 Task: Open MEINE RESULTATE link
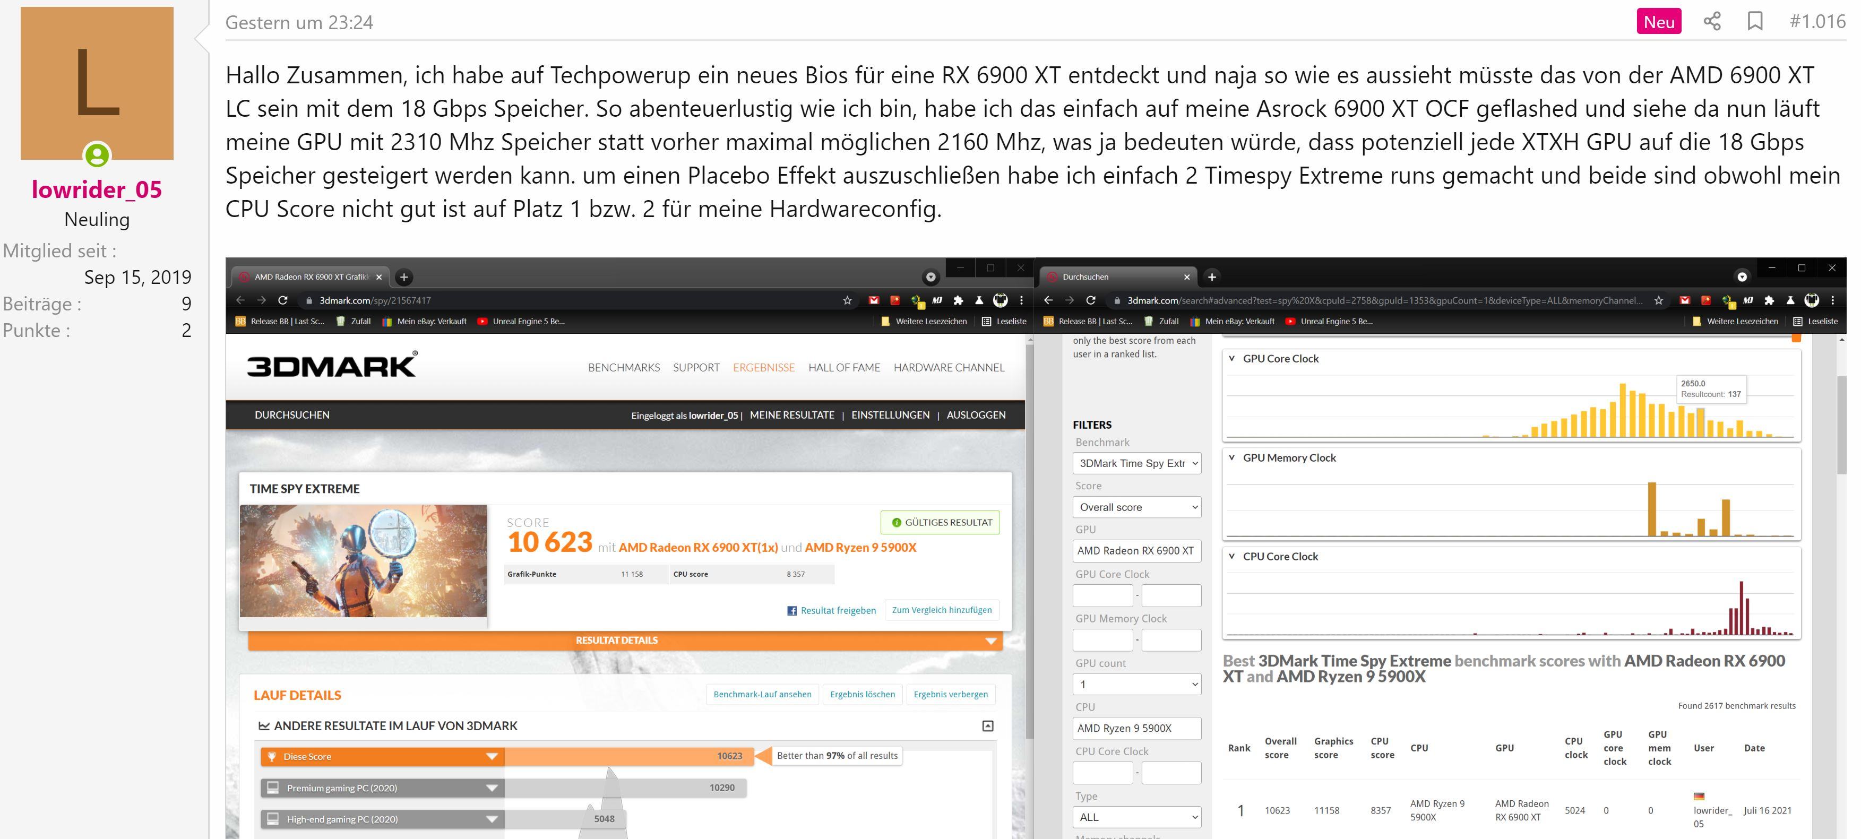[x=792, y=415]
